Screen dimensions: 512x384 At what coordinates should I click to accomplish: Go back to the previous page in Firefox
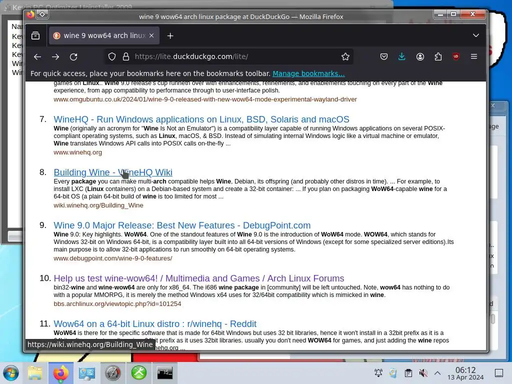pyautogui.click(x=37, y=57)
